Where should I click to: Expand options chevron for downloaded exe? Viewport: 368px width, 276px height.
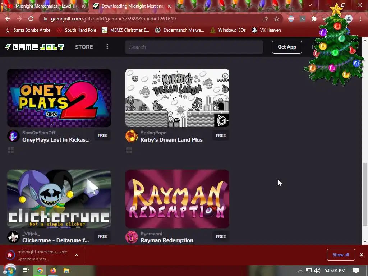click(x=77, y=255)
